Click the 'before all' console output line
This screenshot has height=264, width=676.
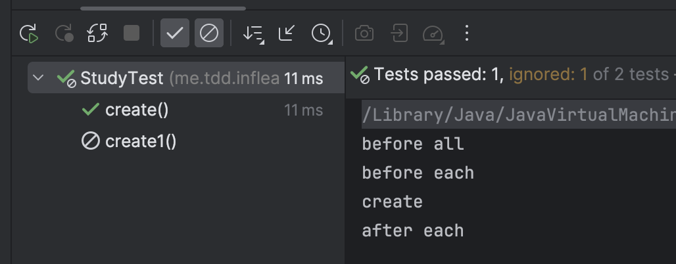tap(412, 144)
